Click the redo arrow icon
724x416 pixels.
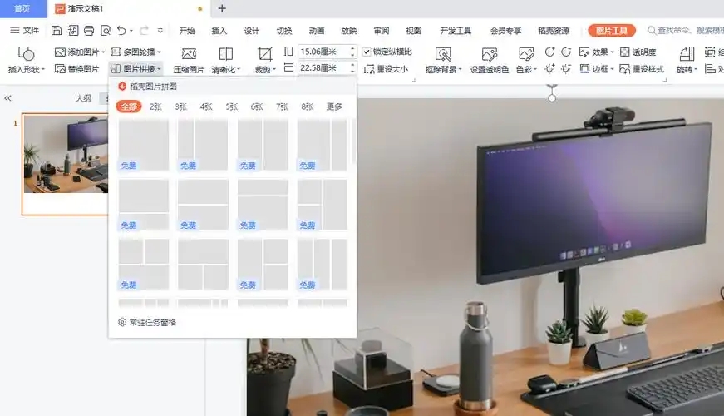(x=144, y=31)
